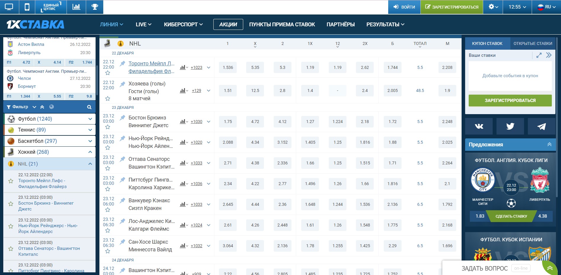The width and height of the screenshot is (561, 275).
Task: Expand markets for Бостон Брюинз match
Action: pyautogui.click(x=209, y=122)
